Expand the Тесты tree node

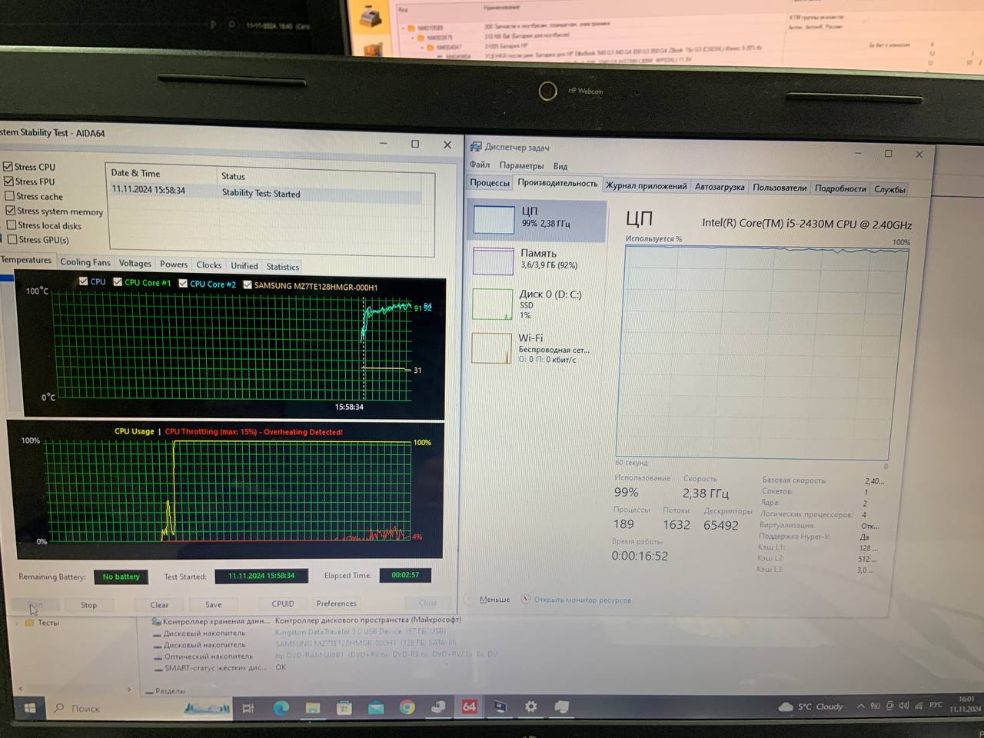coord(17,623)
